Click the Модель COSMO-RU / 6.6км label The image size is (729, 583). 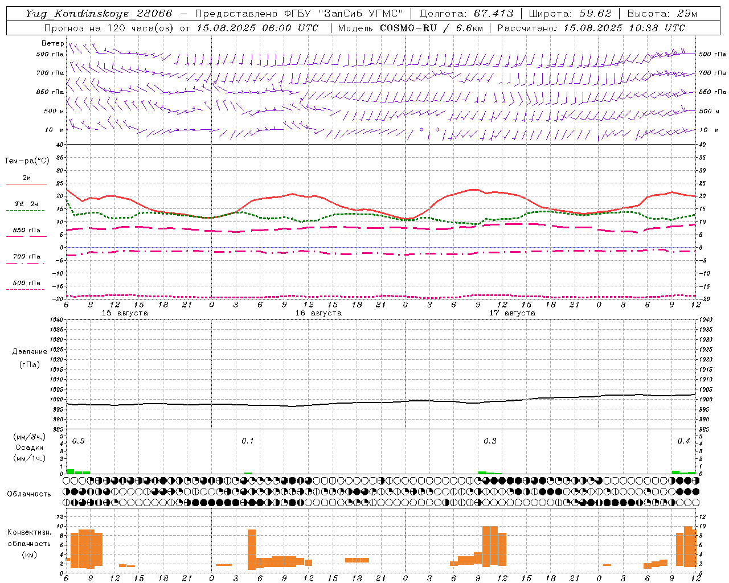point(411,28)
